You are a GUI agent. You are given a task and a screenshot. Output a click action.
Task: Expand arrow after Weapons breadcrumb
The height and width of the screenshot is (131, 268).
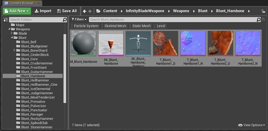point(194,11)
